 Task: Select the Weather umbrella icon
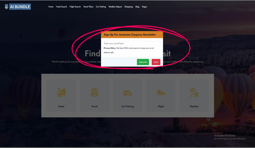pyautogui.click(x=194, y=92)
